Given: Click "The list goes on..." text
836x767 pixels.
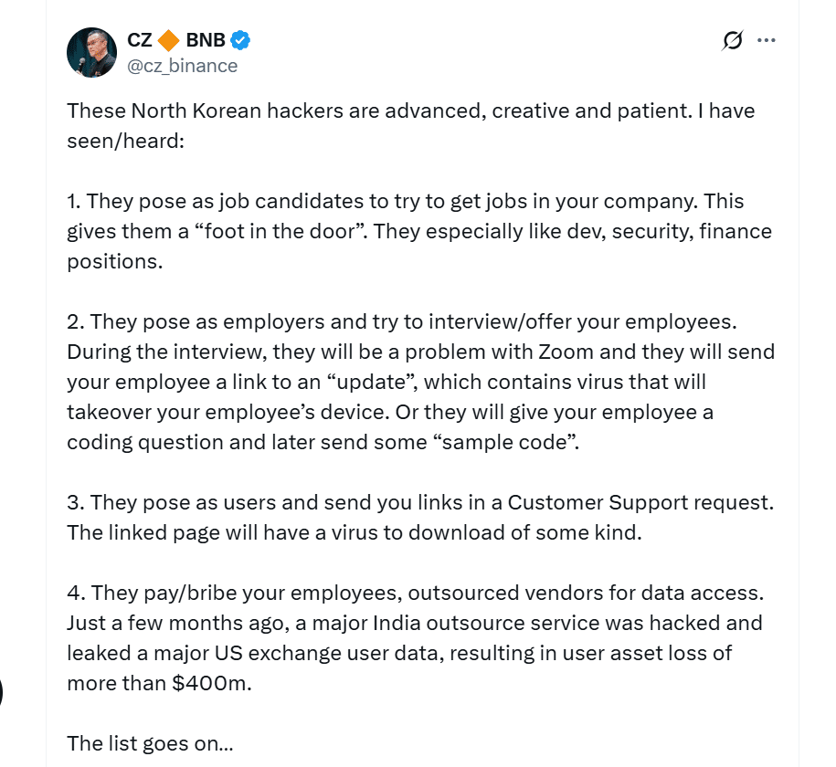Looking at the screenshot, I should pyautogui.click(x=150, y=743).
